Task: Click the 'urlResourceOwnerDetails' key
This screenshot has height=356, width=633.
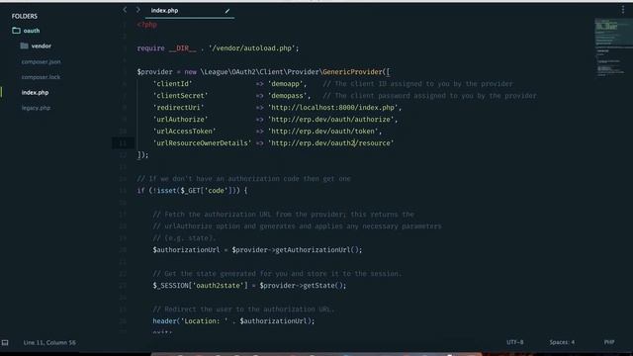Action: [x=202, y=142]
